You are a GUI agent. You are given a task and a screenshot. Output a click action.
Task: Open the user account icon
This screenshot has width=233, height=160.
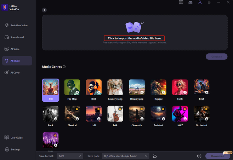200,2
